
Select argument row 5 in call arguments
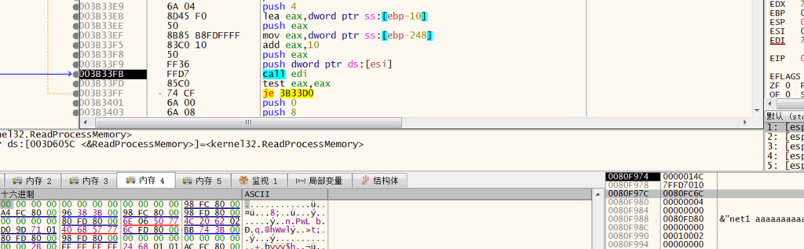tap(785, 165)
